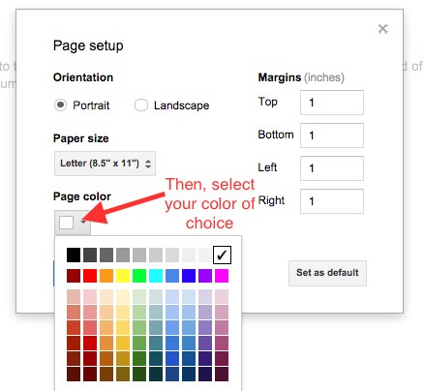
Task: Choose the bright green swatch
Action: 139,276
